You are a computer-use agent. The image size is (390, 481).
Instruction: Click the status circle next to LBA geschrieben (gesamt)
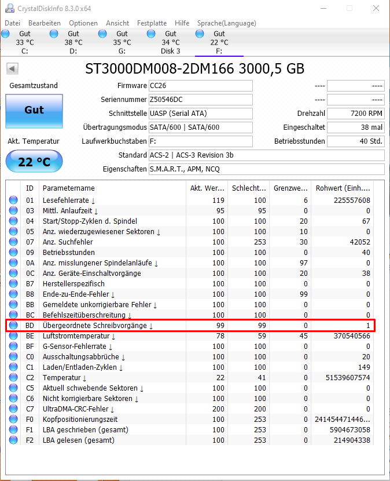pyautogui.click(x=13, y=430)
